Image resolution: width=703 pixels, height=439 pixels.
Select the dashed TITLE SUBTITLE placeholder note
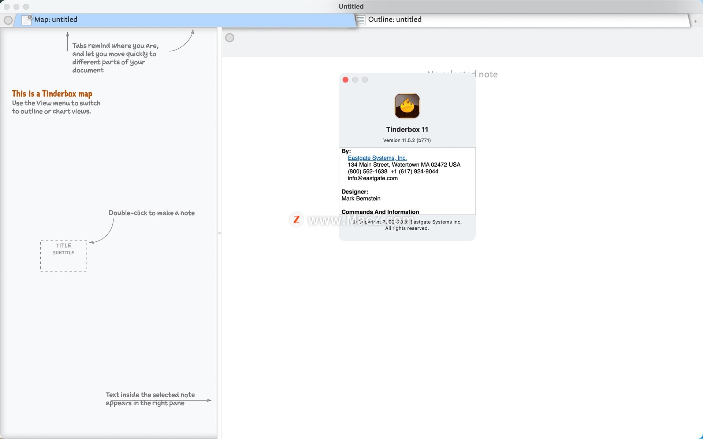pyautogui.click(x=64, y=256)
